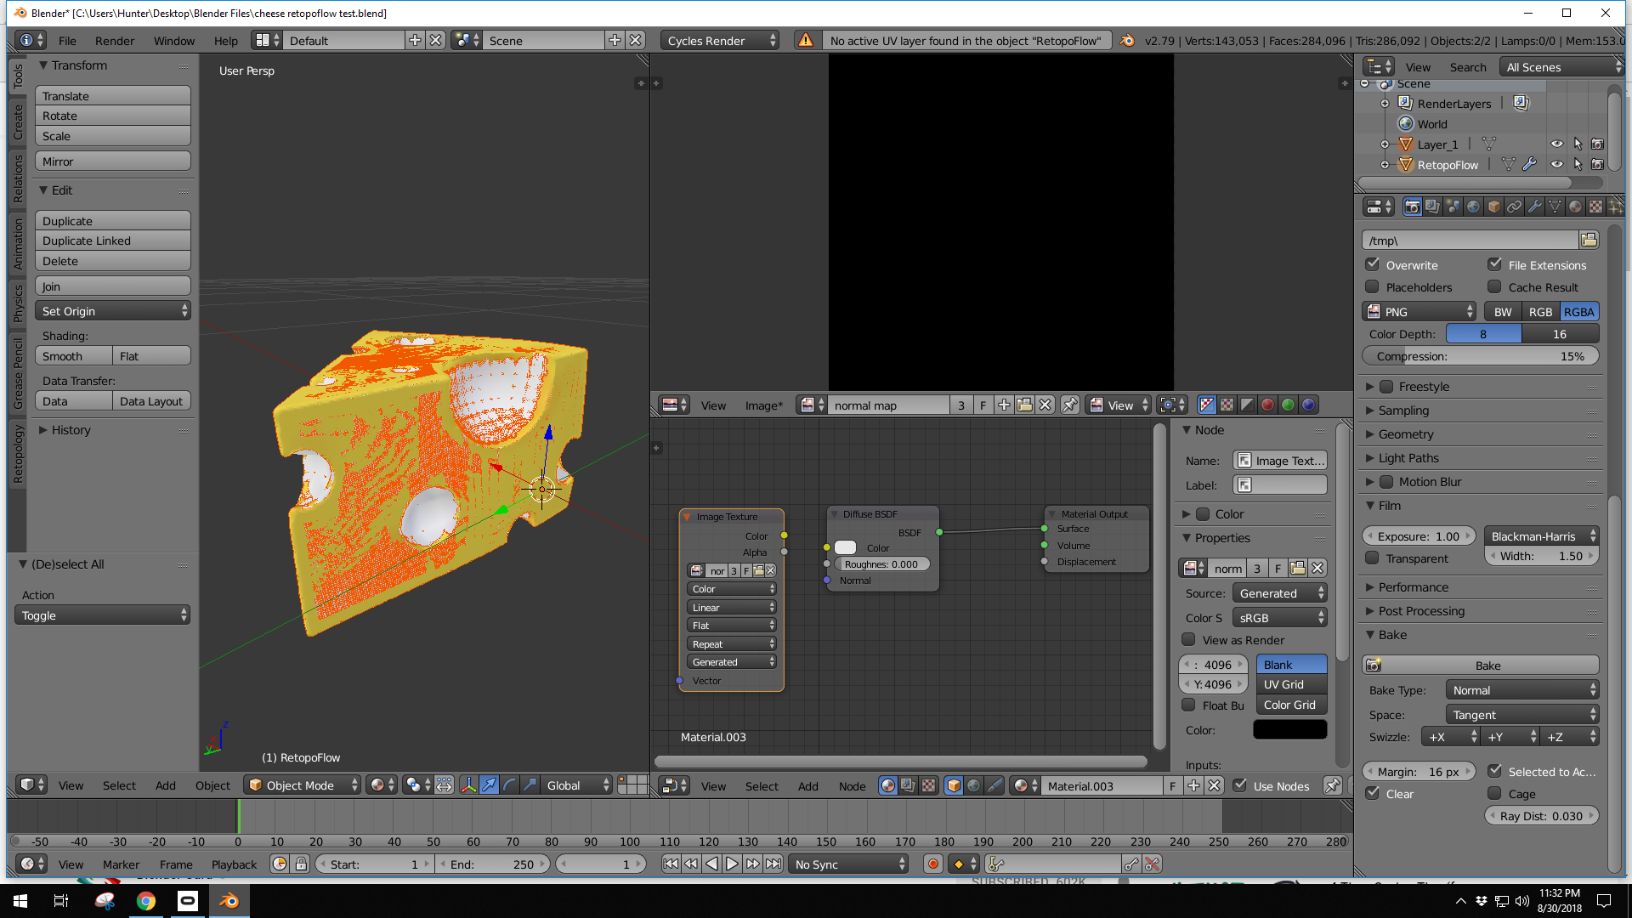The width and height of the screenshot is (1632, 918).
Task: Open the World properties tab
Action: coord(1473,207)
